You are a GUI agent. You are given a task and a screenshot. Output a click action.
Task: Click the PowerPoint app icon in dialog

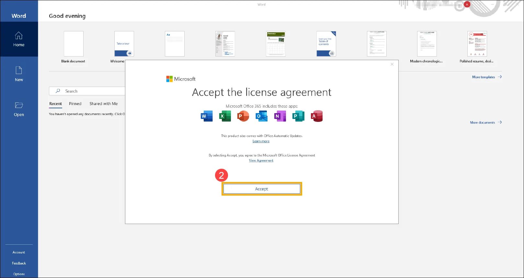click(x=243, y=116)
